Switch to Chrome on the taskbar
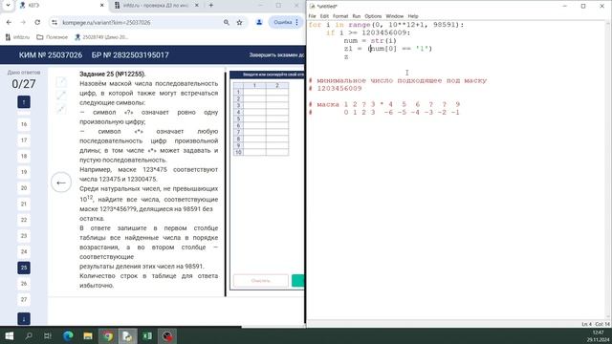 point(108,335)
